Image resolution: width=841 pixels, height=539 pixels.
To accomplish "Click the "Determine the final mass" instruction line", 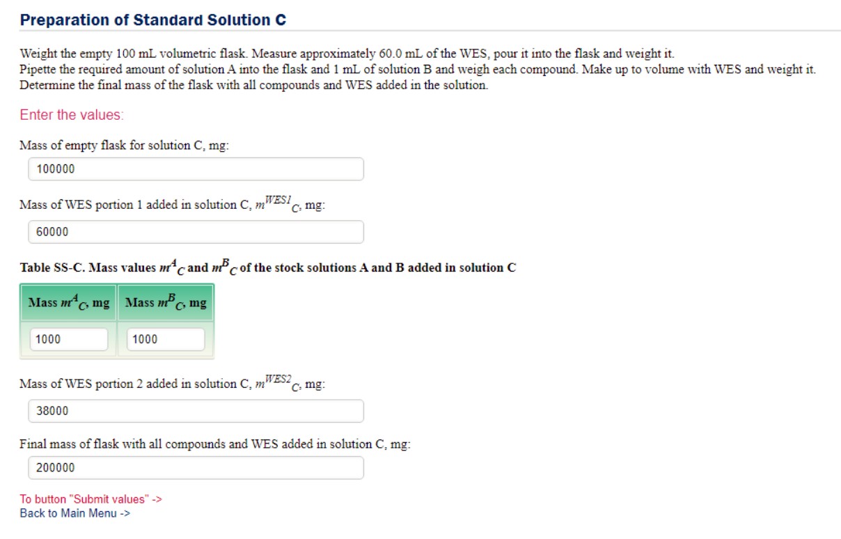I will (253, 86).
